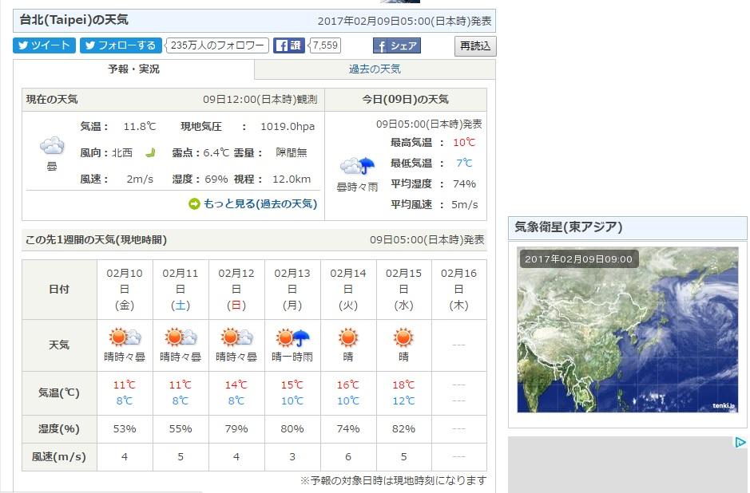
Task: Click the 気象衛星(東アジア) heading
Action: (568, 227)
